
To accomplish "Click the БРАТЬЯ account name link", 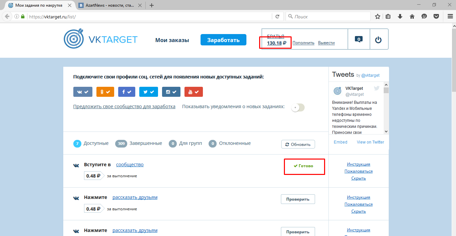I will click(276, 36).
